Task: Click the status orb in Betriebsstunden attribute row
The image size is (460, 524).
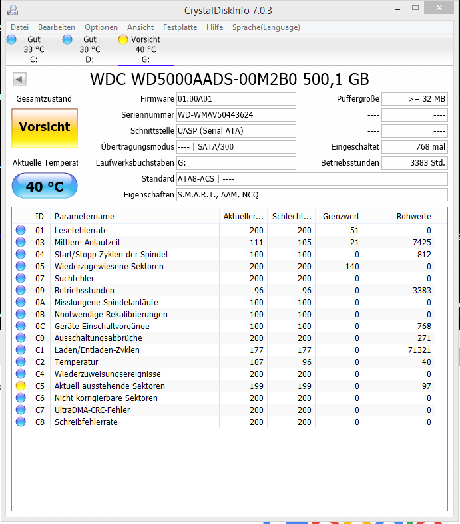Action: (21, 290)
